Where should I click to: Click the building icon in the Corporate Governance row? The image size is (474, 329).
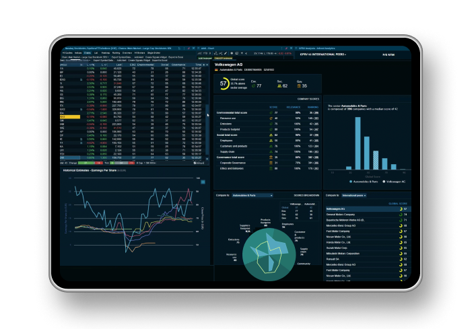271,163
